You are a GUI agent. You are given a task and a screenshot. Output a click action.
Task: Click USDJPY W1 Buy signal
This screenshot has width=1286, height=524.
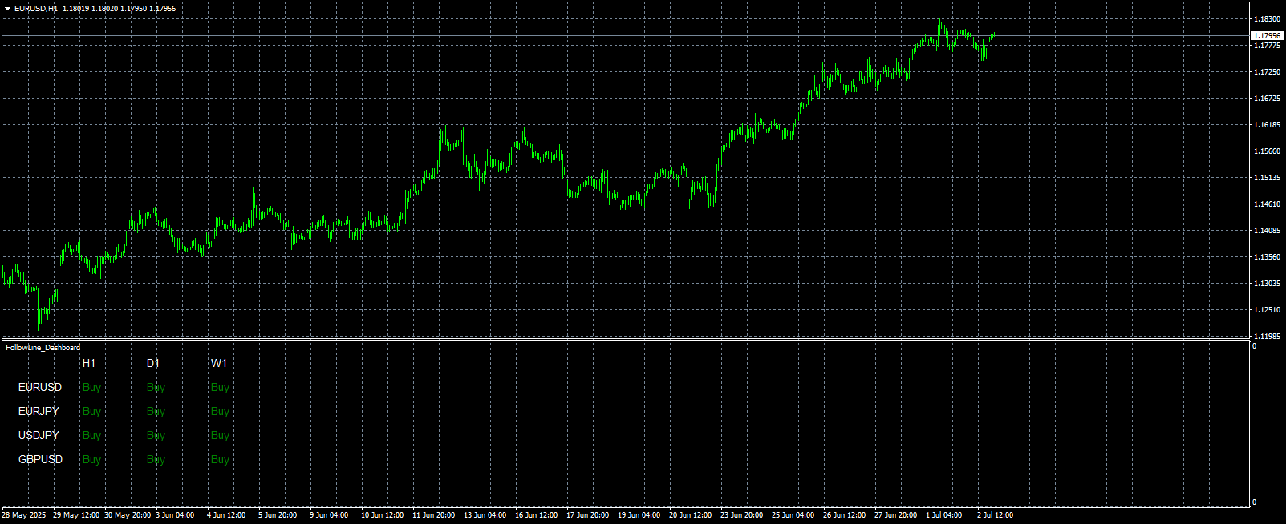tap(220, 436)
